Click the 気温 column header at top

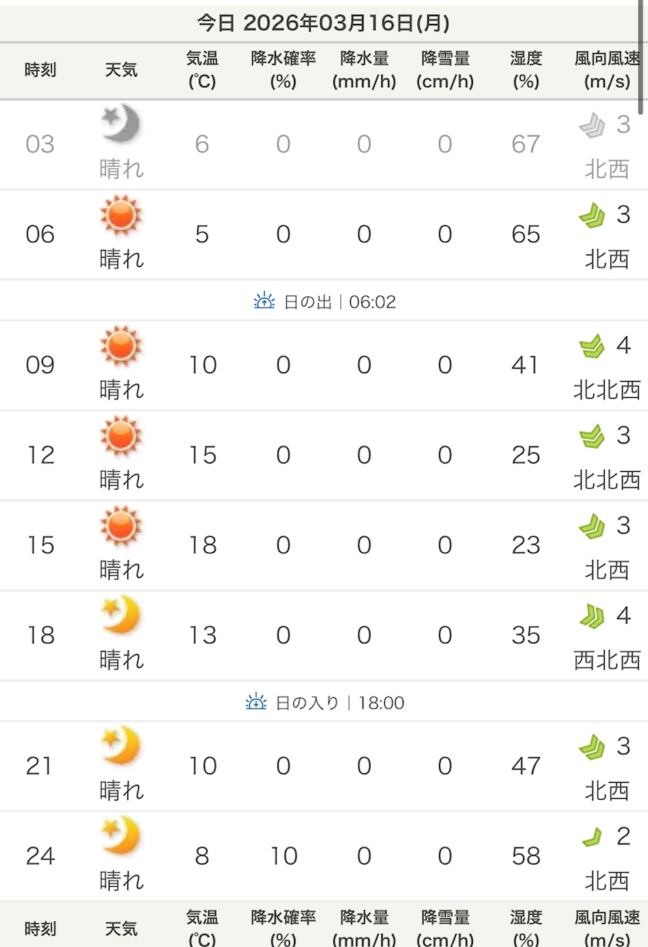202,69
